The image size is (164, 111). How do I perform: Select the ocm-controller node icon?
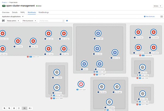pyautogui.click(x=154, y=32)
